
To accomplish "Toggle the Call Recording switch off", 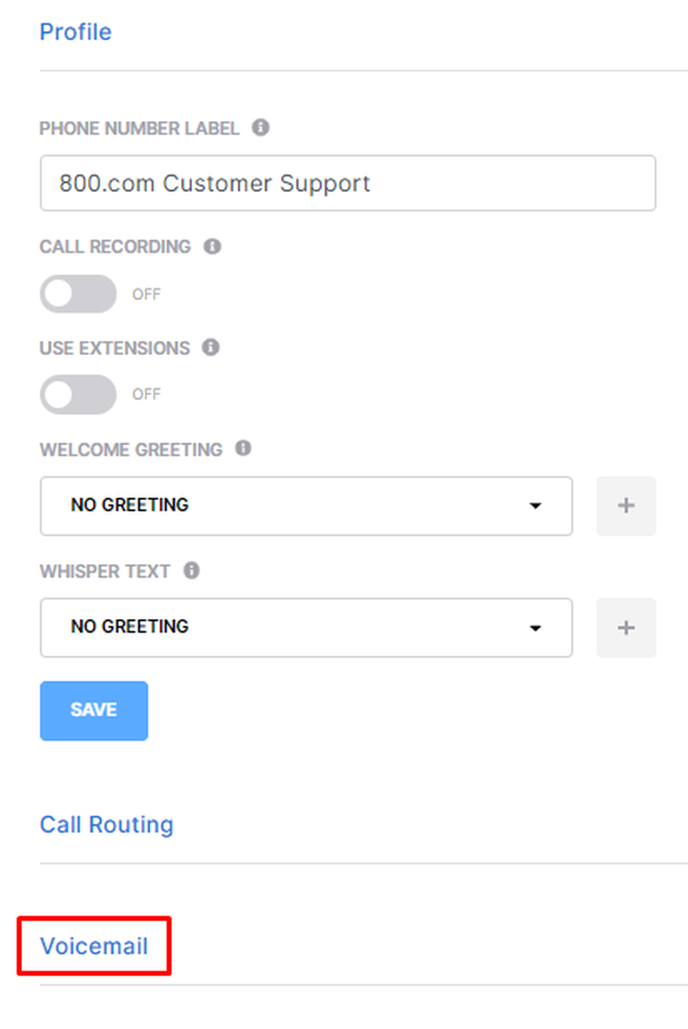I will click(x=78, y=294).
